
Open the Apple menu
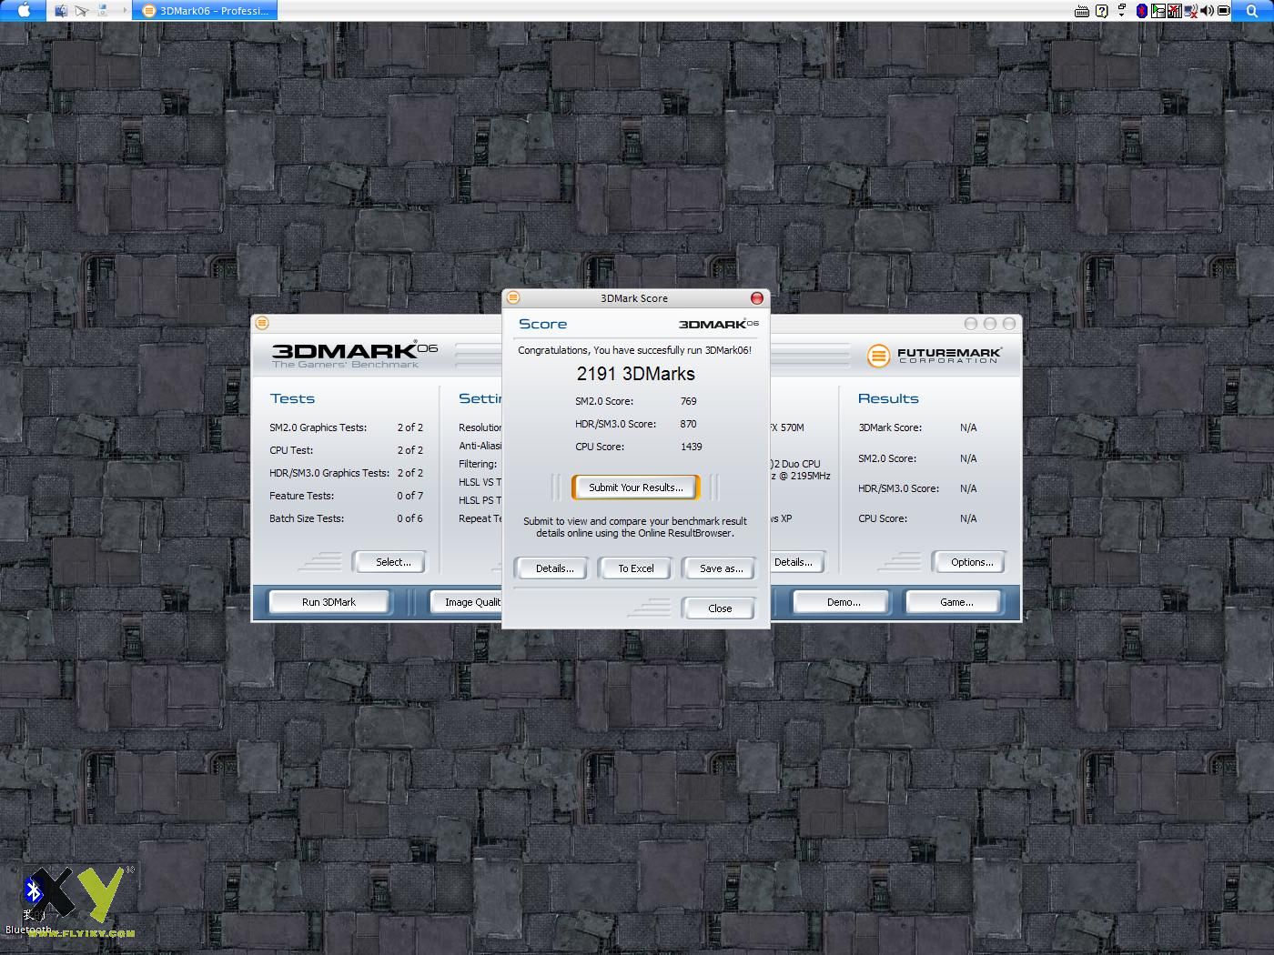[25, 10]
